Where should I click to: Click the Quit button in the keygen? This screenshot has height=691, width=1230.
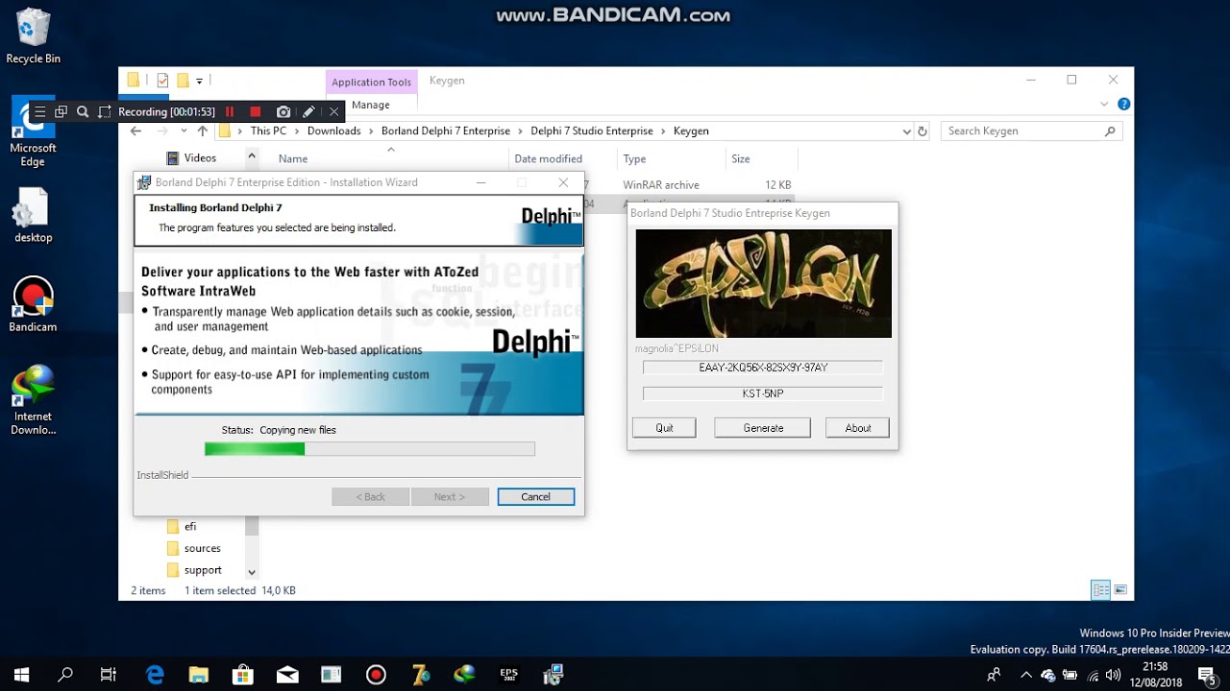(664, 428)
